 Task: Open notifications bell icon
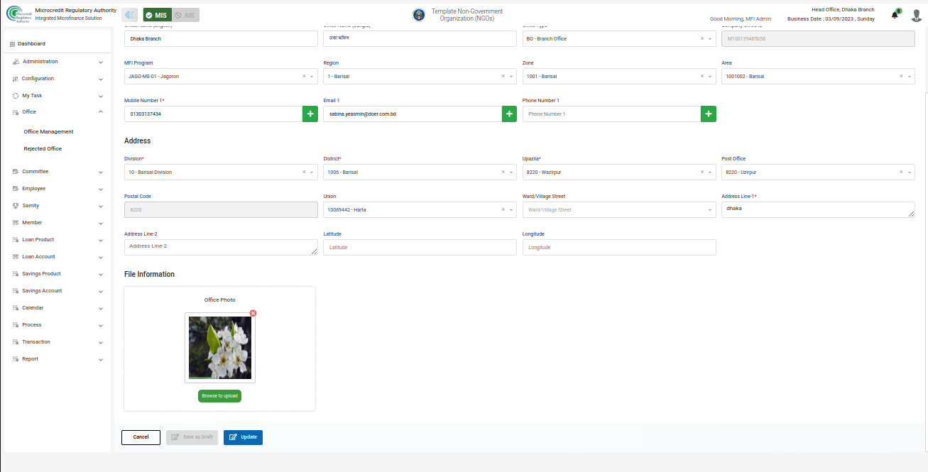click(895, 15)
